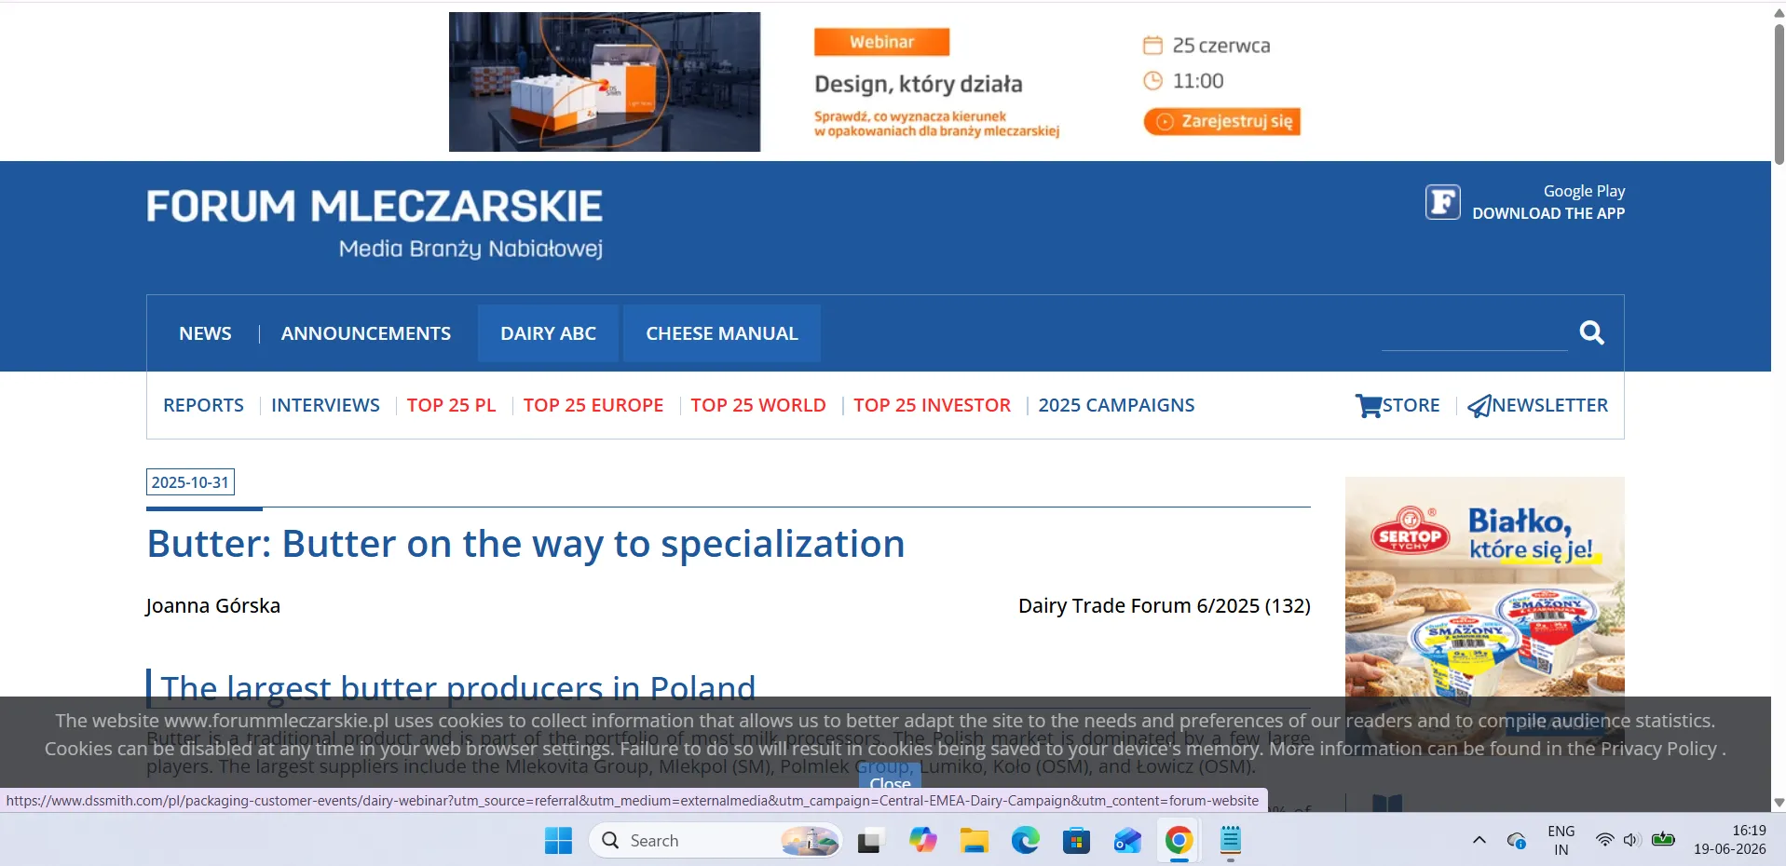Open File Explorer from the taskbar
Viewport: 1786px width, 866px height.
[975, 841]
